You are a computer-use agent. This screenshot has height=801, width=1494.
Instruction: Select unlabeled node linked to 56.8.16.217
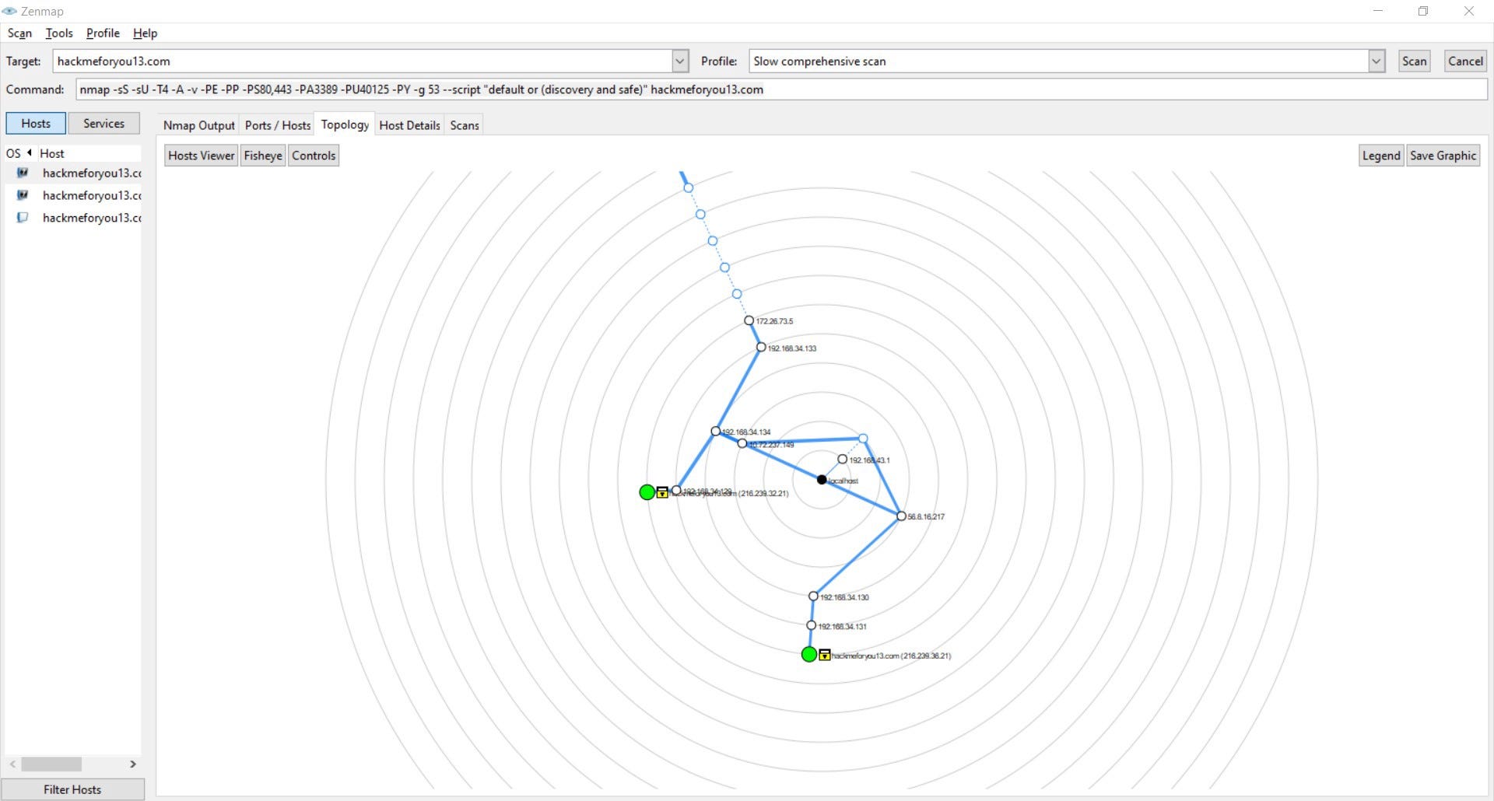[x=863, y=439]
